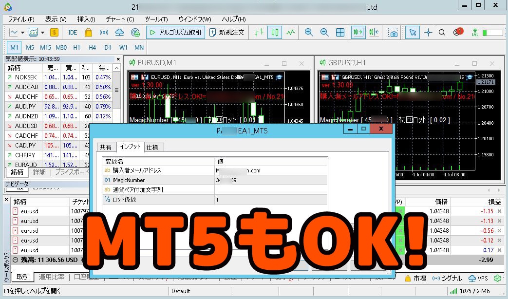Open the 表示 menu

point(56,19)
